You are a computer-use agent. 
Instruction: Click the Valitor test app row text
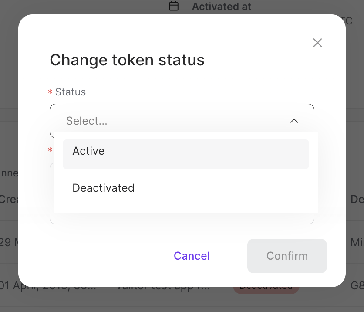click(162, 285)
